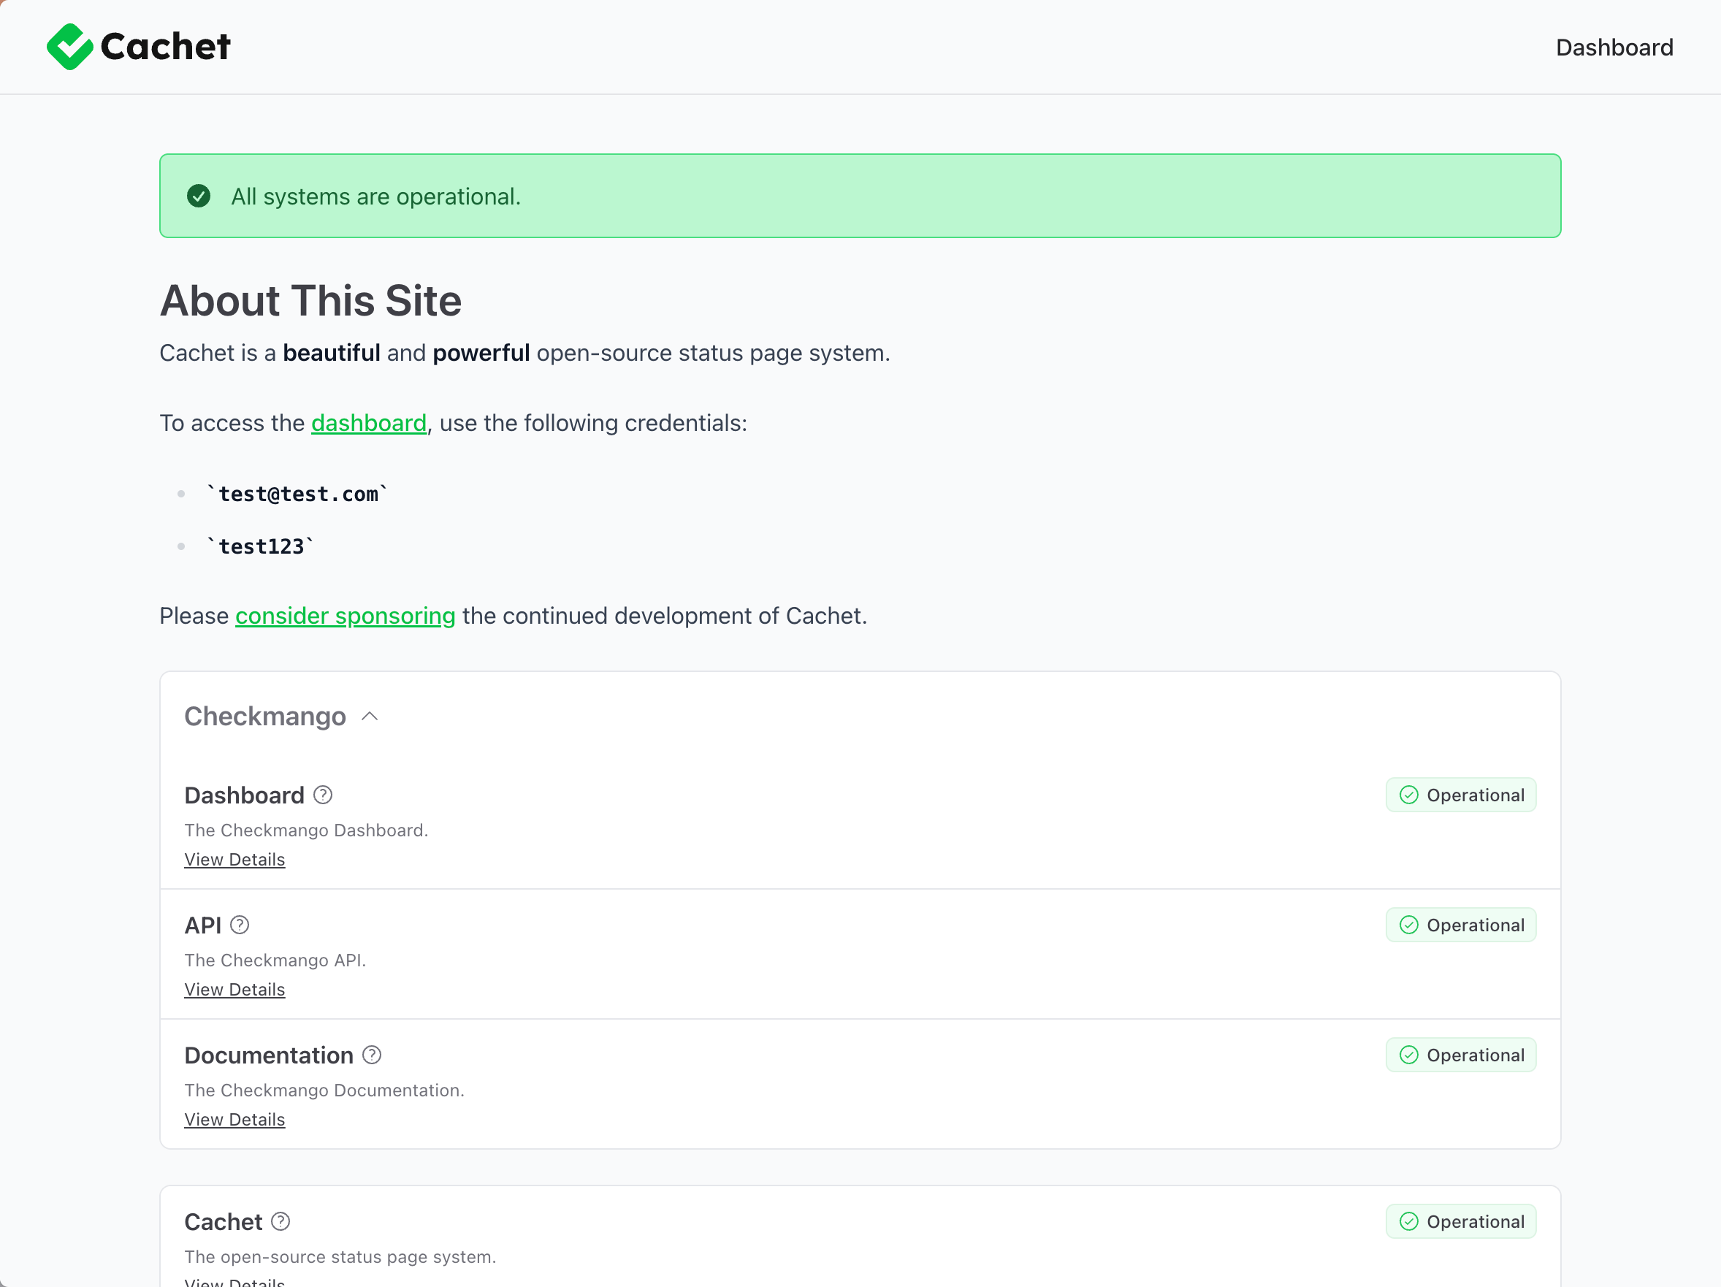Click the Documentation Operational status badge
The width and height of the screenshot is (1721, 1287).
pos(1460,1054)
